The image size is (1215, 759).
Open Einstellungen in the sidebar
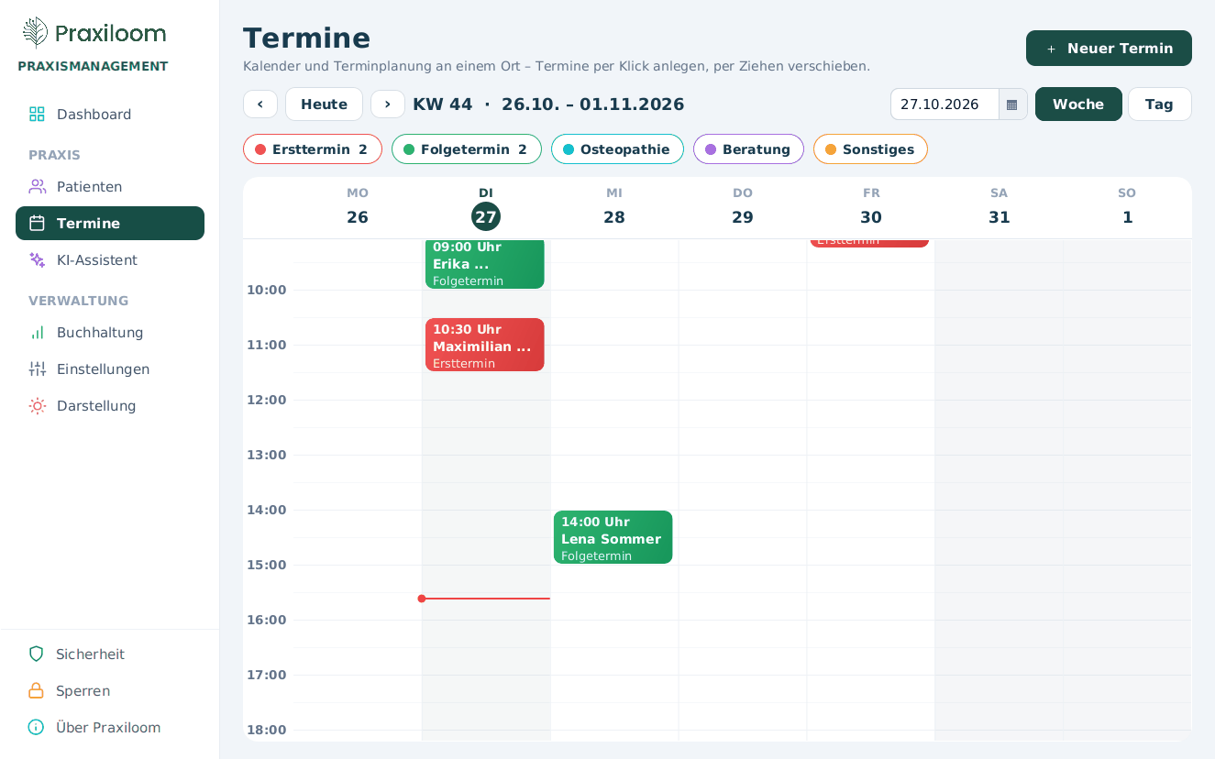coord(110,368)
